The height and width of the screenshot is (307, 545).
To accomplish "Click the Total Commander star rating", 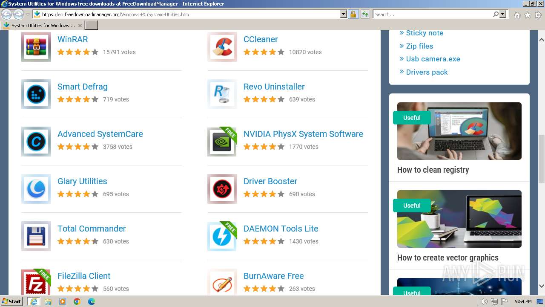I will tap(78, 241).
